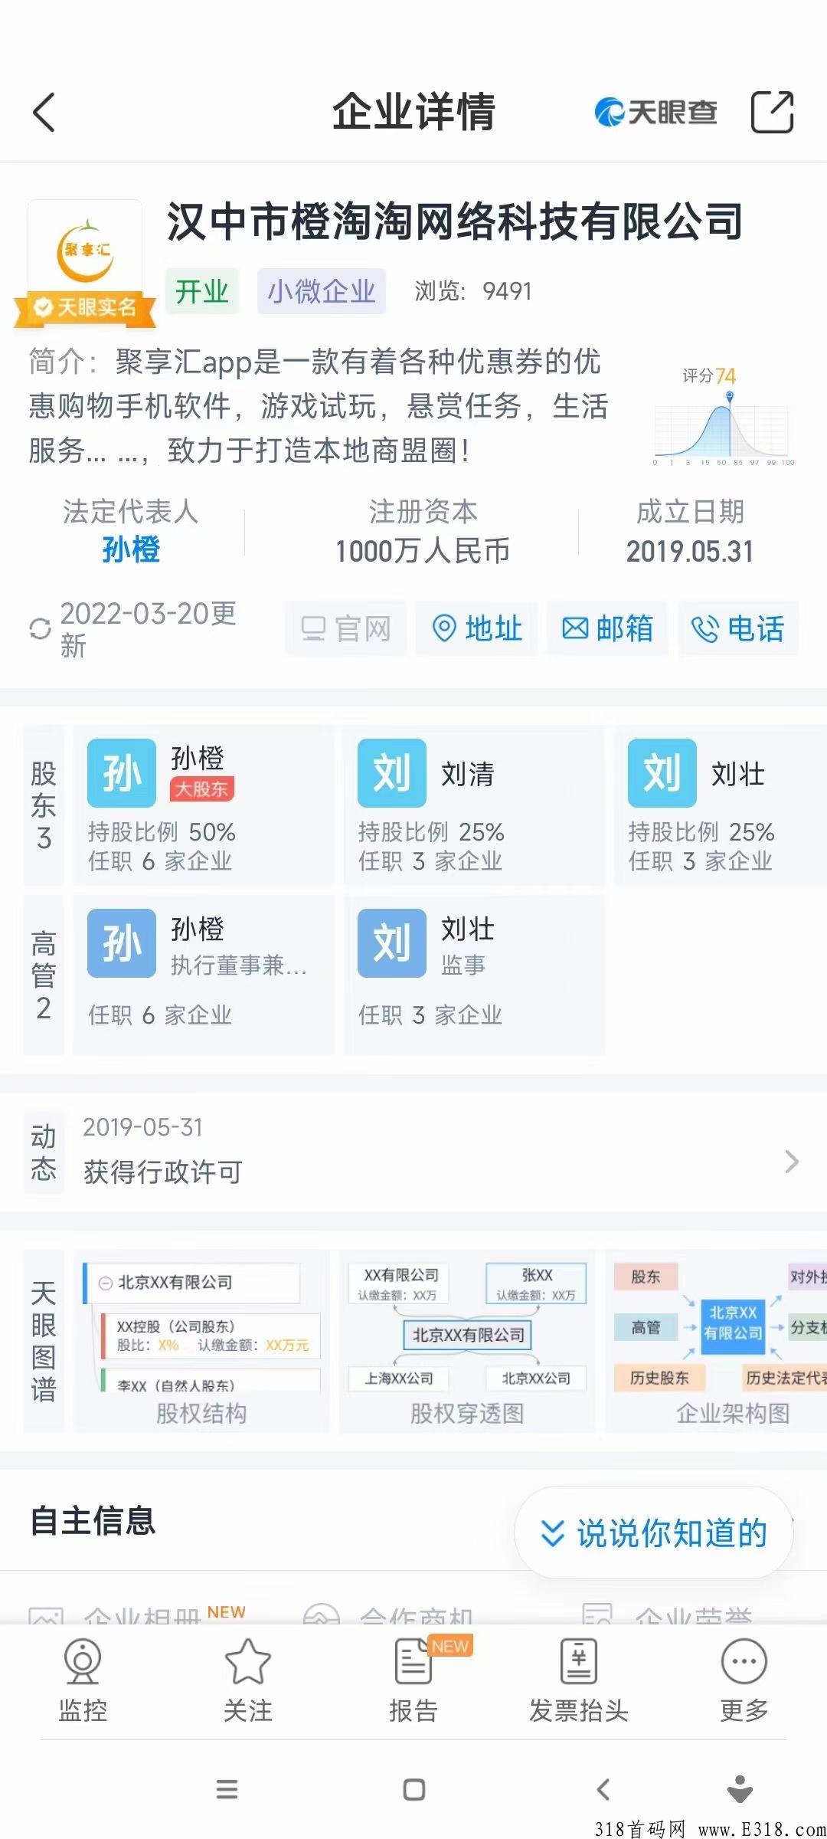The height and width of the screenshot is (1839, 827).
Task: Open the 邮箱 email button
Action: pos(608,629)
